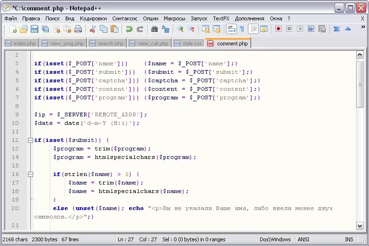The height and width of the screenshot is (246, 369).
Task: Click the blue hourglass-shaped toolbar icon
Action: [x=336, y=29]
